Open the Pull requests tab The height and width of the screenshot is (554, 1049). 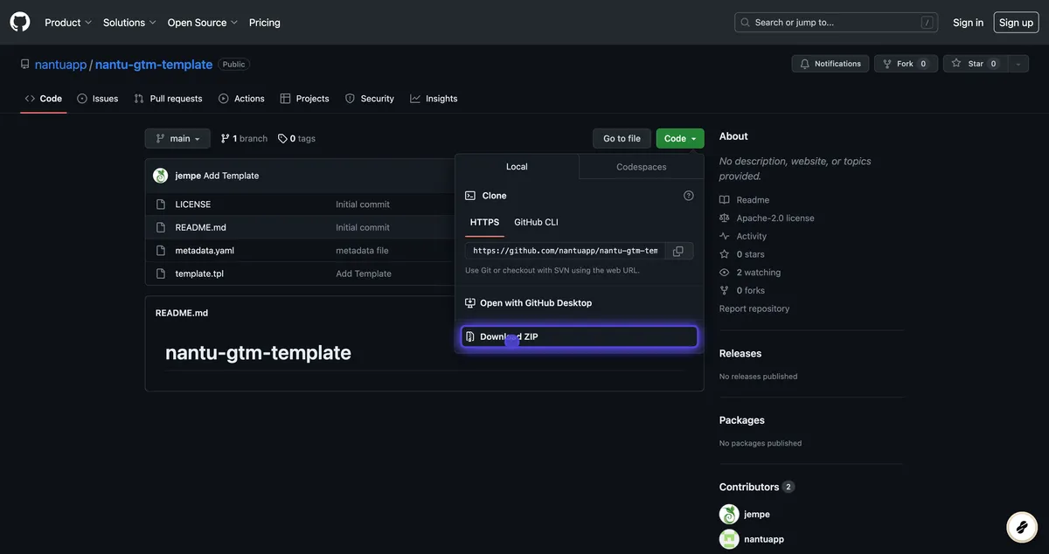pyautogui.click(x=169, y=99)
